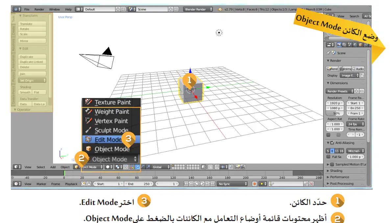Toggle manipulate center points icon
Image resolution: width=390 pixels, height=223 pixels.
[x=126, y=167]
